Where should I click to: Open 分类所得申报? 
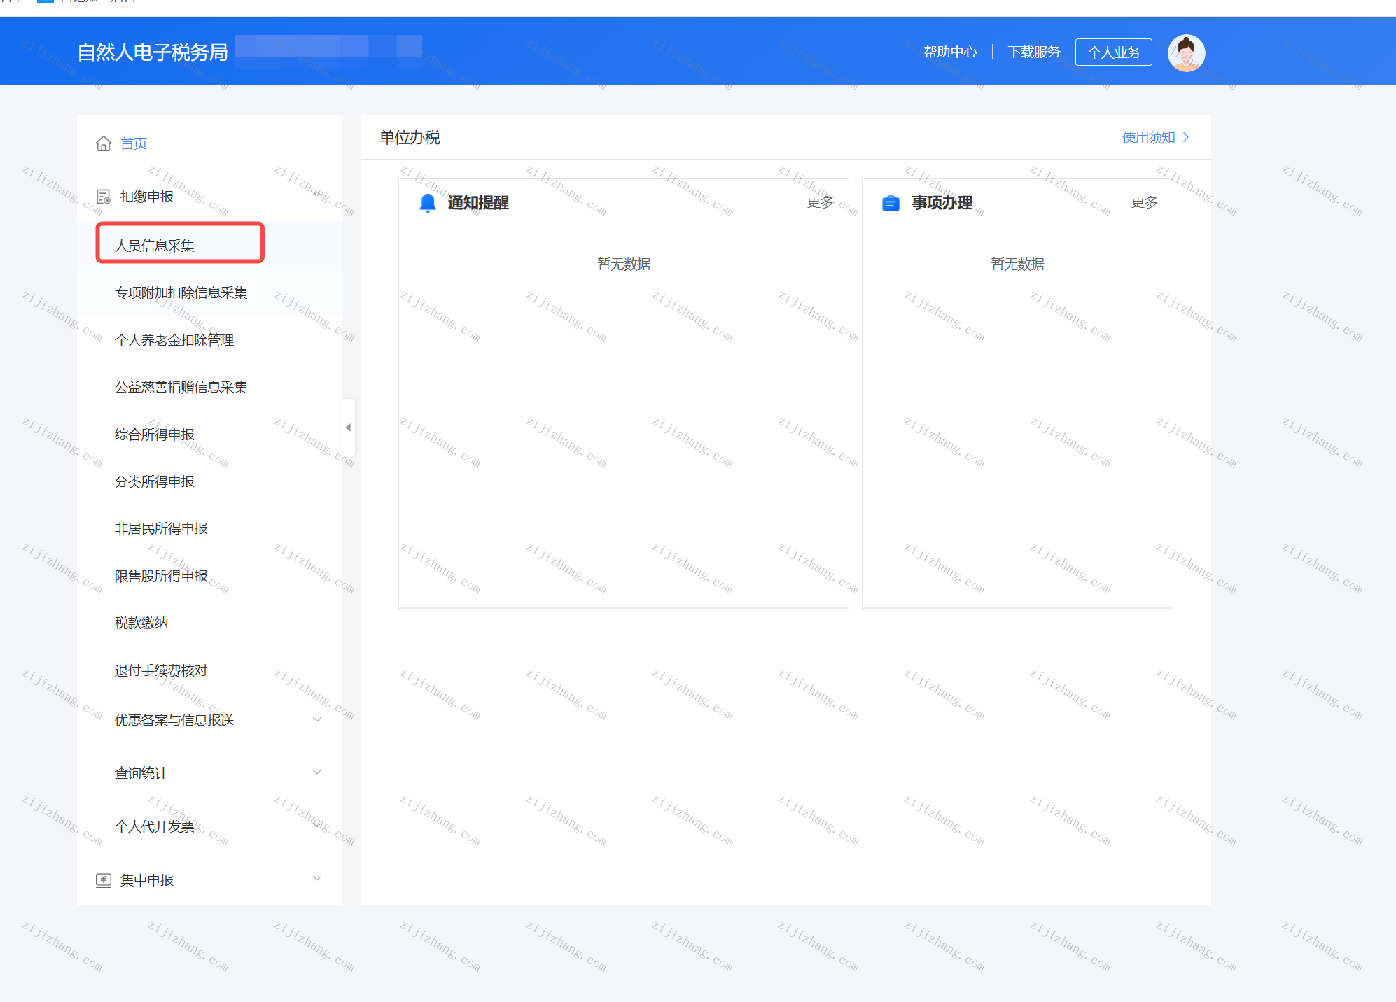[155, 481]
